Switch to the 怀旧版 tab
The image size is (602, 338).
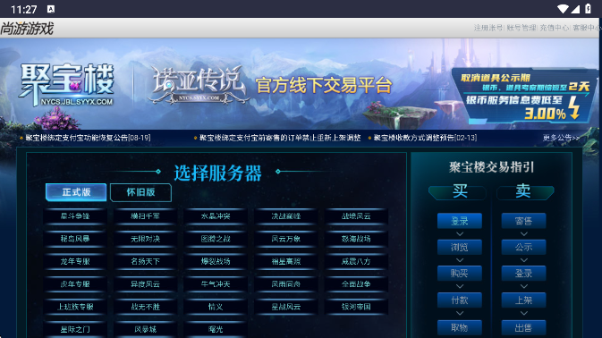pyautogui.click(x=140, y=192)
